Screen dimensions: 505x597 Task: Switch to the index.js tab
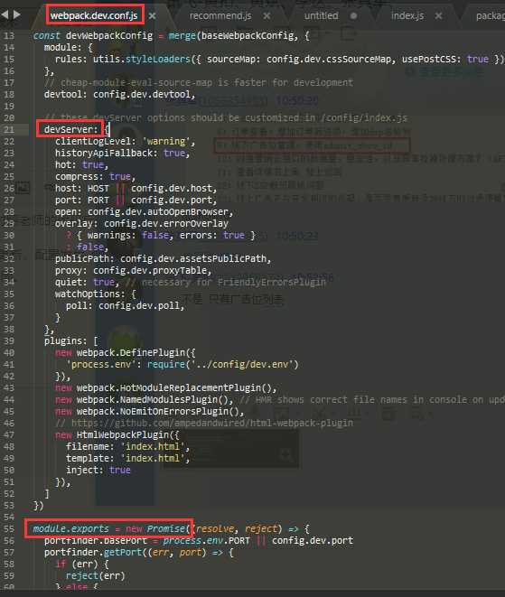[407, 16]
